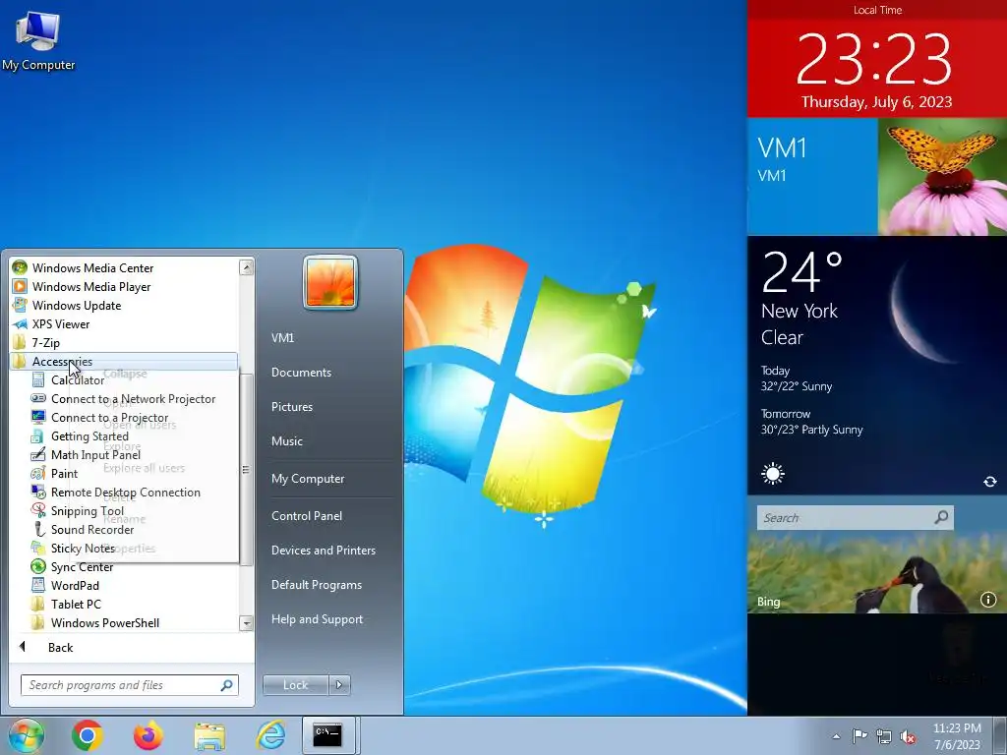Click the Action Center flag icon

(x=859, y=736)
